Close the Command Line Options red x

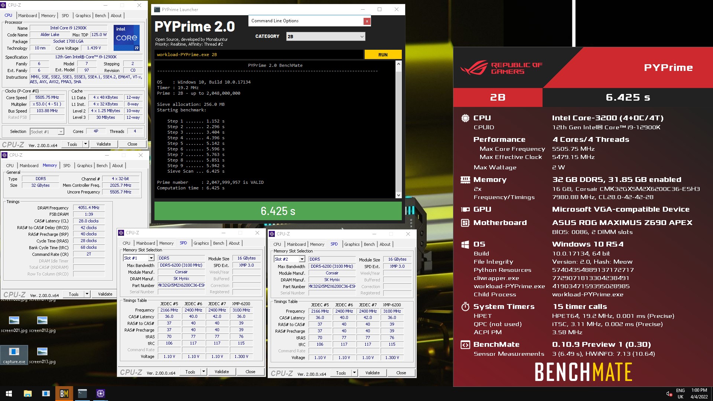point(367,21)
